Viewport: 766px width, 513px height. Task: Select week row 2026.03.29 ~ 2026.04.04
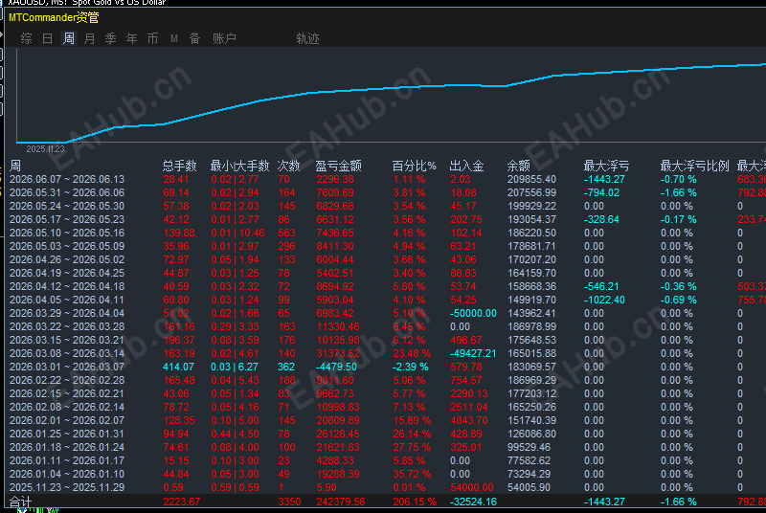pyautogui.click(x=386, y=313)
